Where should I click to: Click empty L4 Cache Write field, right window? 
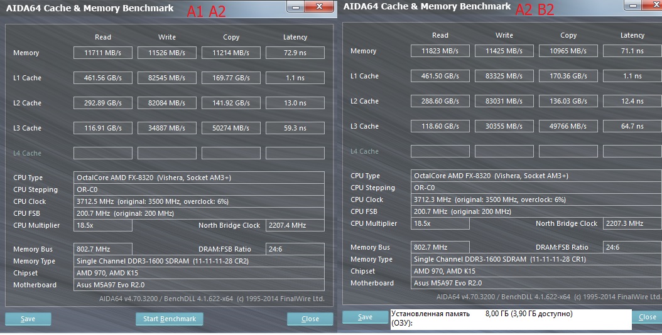[504, 151]
